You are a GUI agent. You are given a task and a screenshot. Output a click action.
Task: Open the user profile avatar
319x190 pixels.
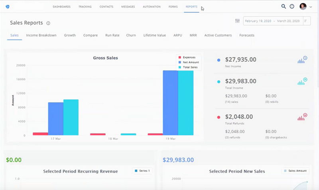[x=303, y=6]
